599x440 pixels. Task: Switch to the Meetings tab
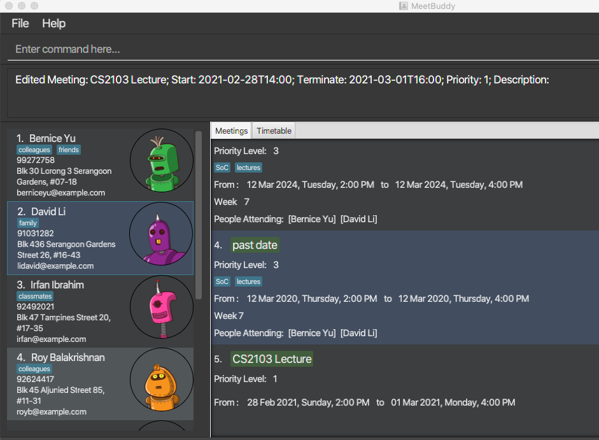pos(231,131)
